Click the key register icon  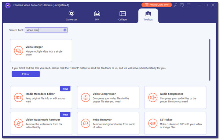click(175, 5)
